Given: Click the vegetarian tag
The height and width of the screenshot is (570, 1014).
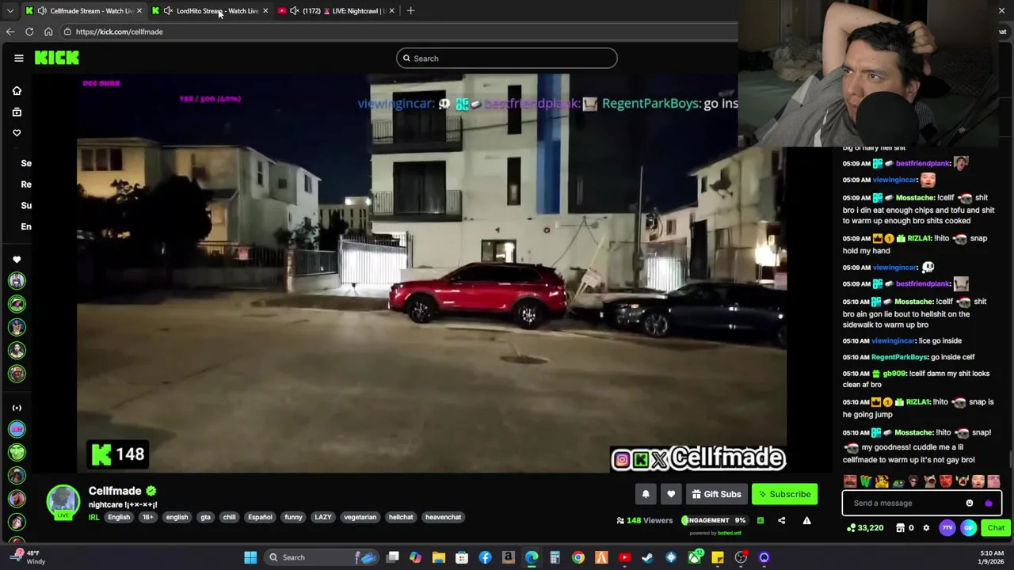Looking at the screenshot, I should pyautogui.click(x=360, y=517).
